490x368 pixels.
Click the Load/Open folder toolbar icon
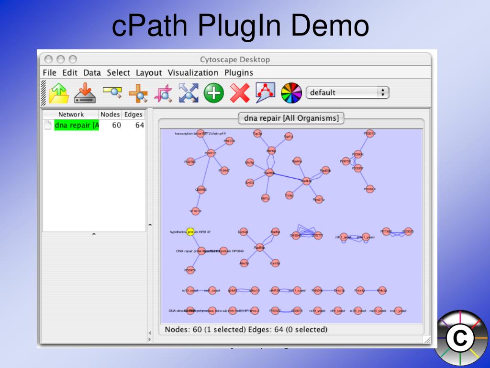(59, 93)
